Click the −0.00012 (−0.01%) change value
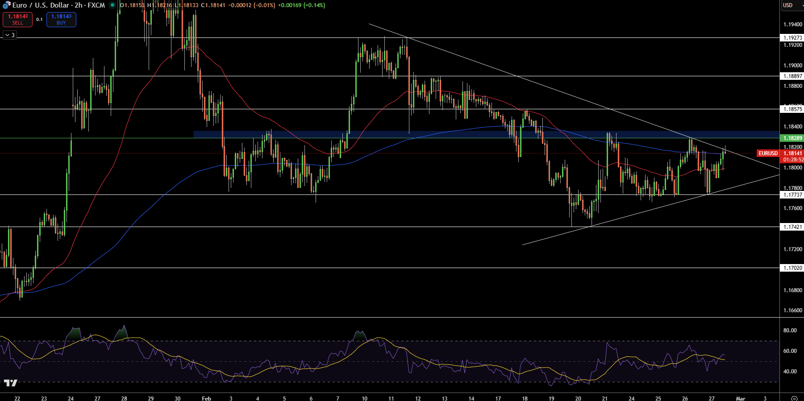The height and width of the screenshot is (401, 804). coord(253,5)
